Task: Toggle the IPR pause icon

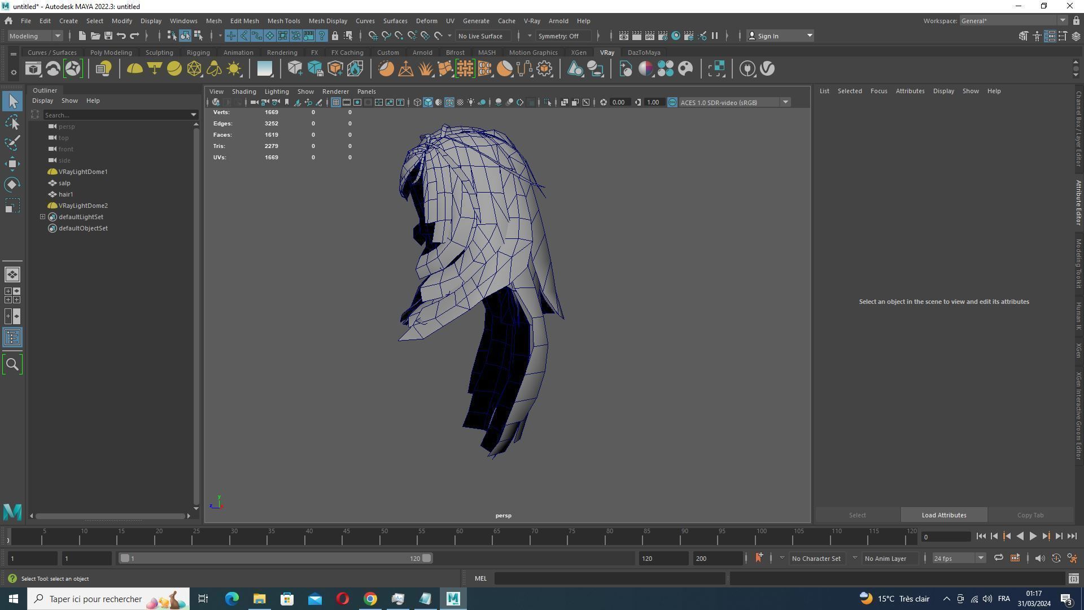Action: point(715,36)
